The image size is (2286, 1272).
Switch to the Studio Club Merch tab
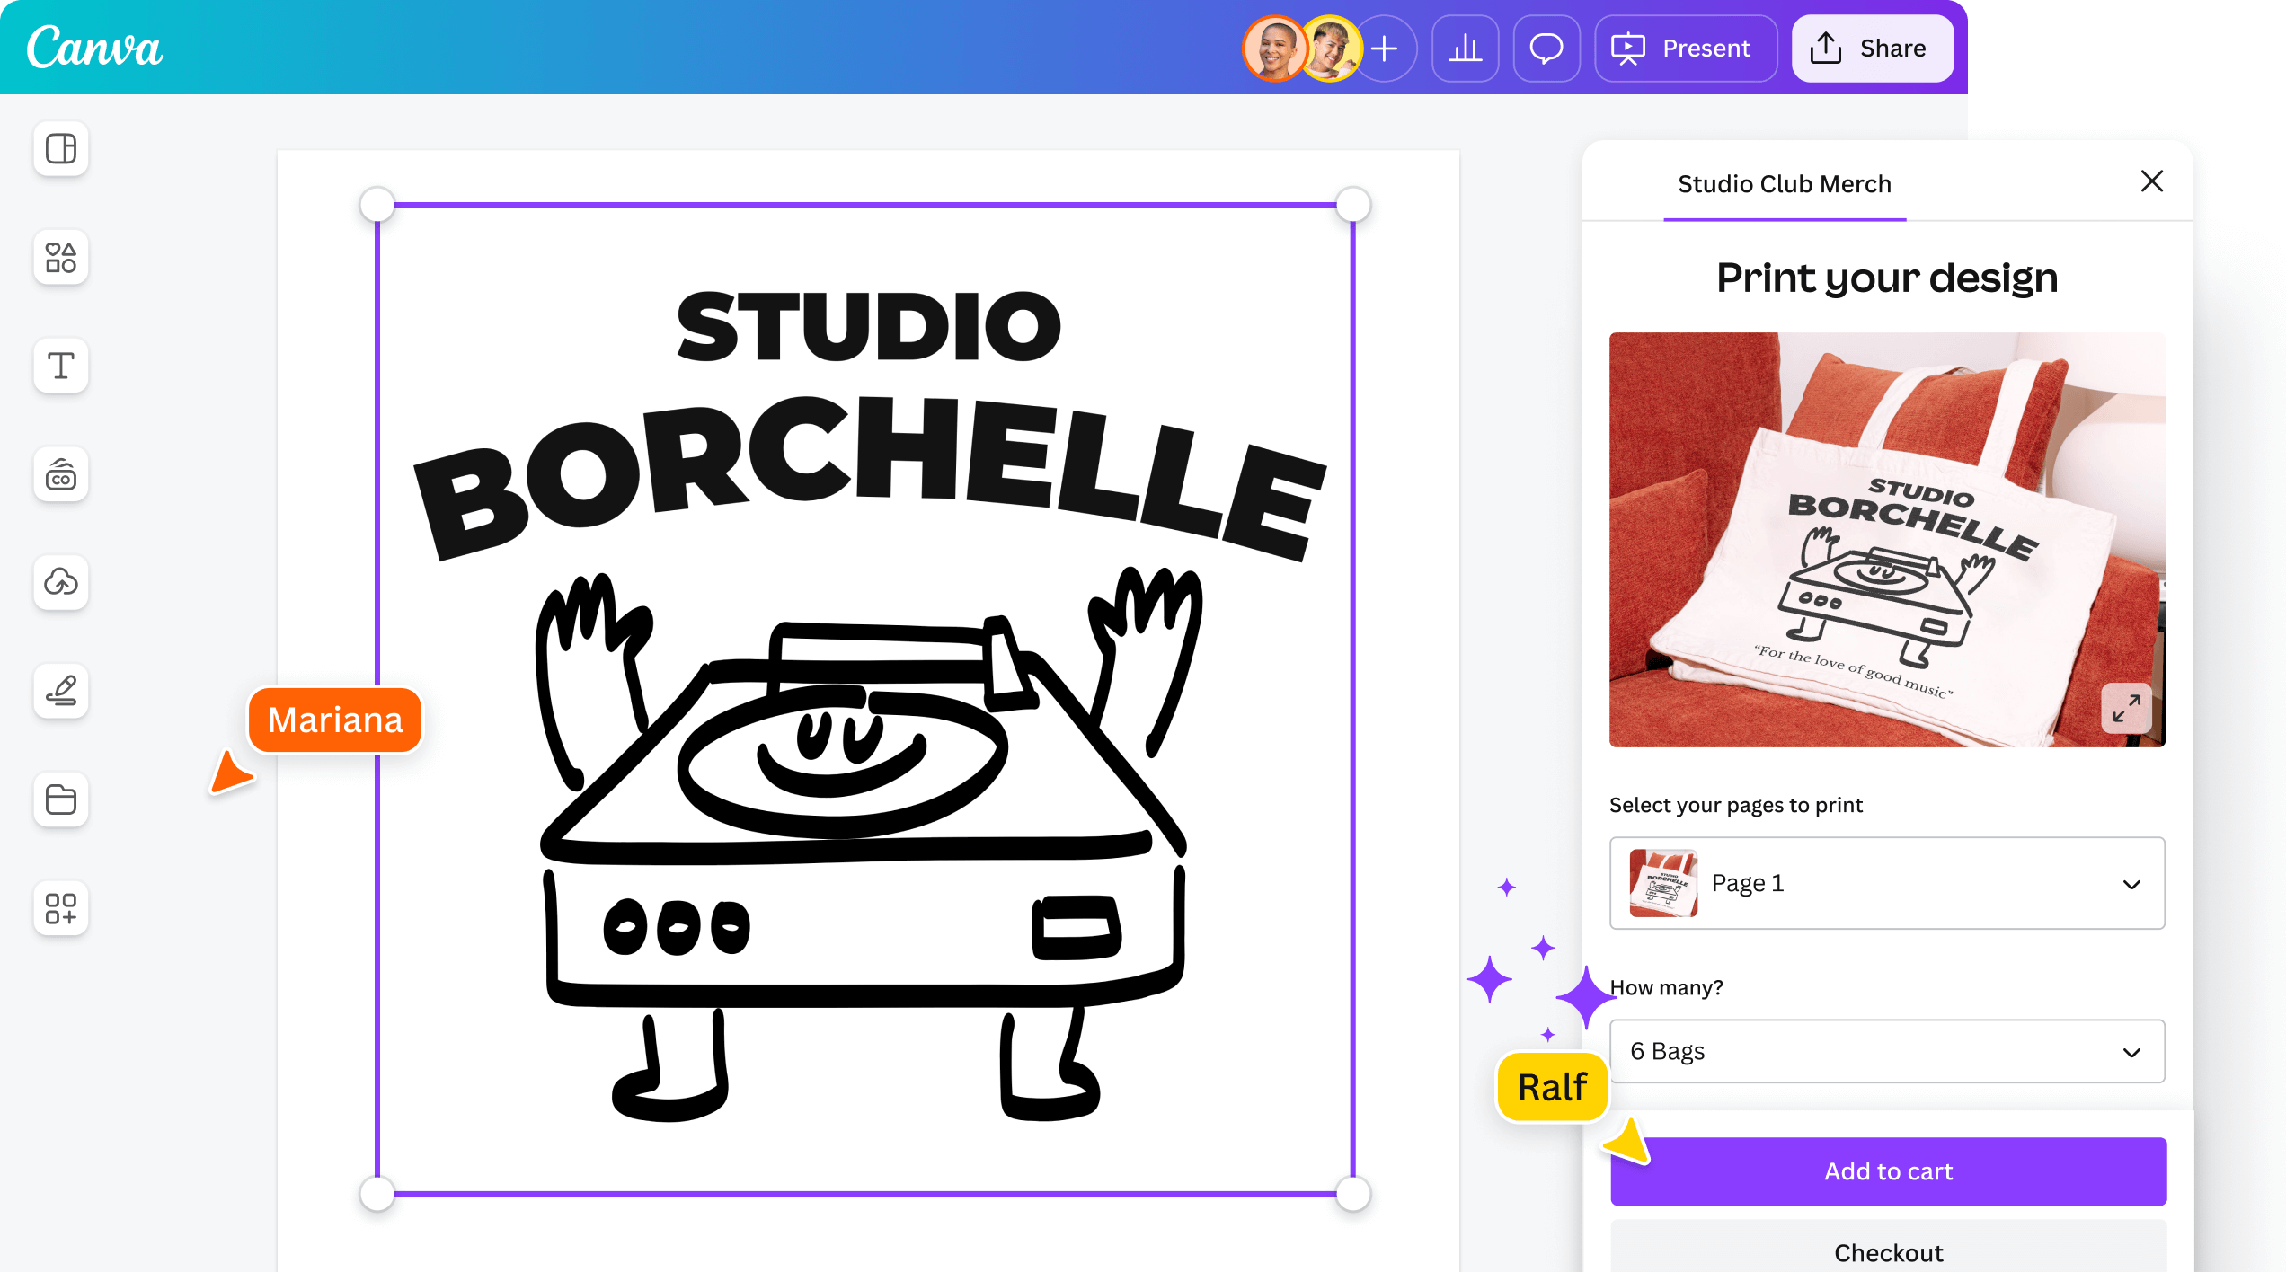tap(1785, 184)
